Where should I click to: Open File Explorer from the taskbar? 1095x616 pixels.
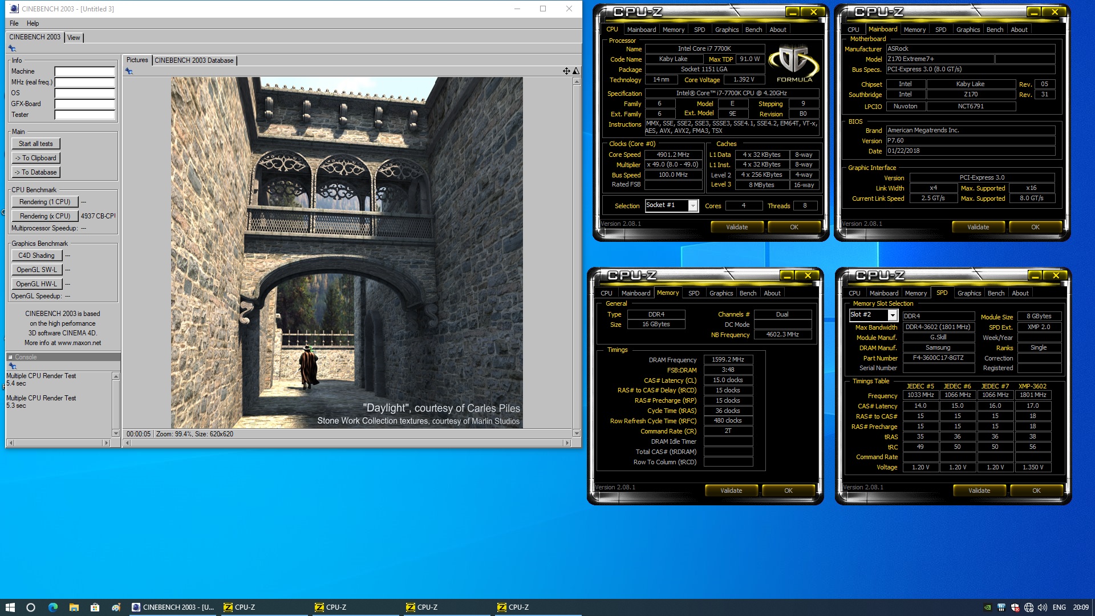tap(74, 607)
